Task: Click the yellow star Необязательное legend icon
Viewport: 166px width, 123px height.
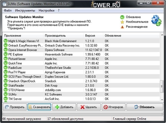Action: (x=122, y=22)
